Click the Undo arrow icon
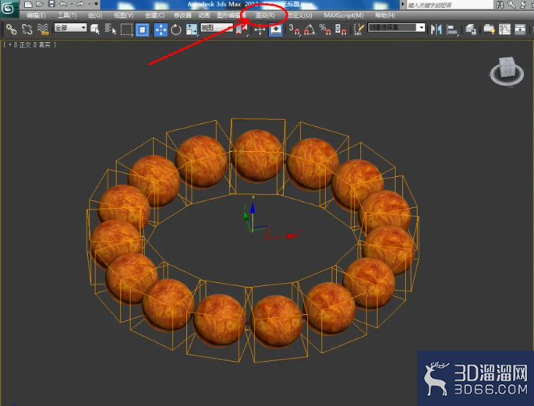 point(63,5)
